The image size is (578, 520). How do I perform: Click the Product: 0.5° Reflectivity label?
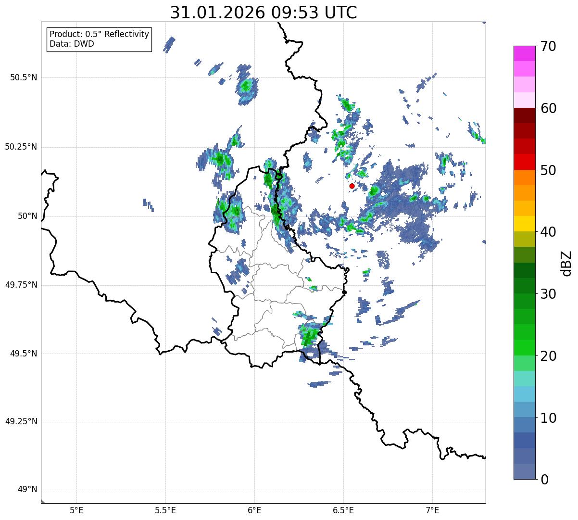click(x=100, y=35)
